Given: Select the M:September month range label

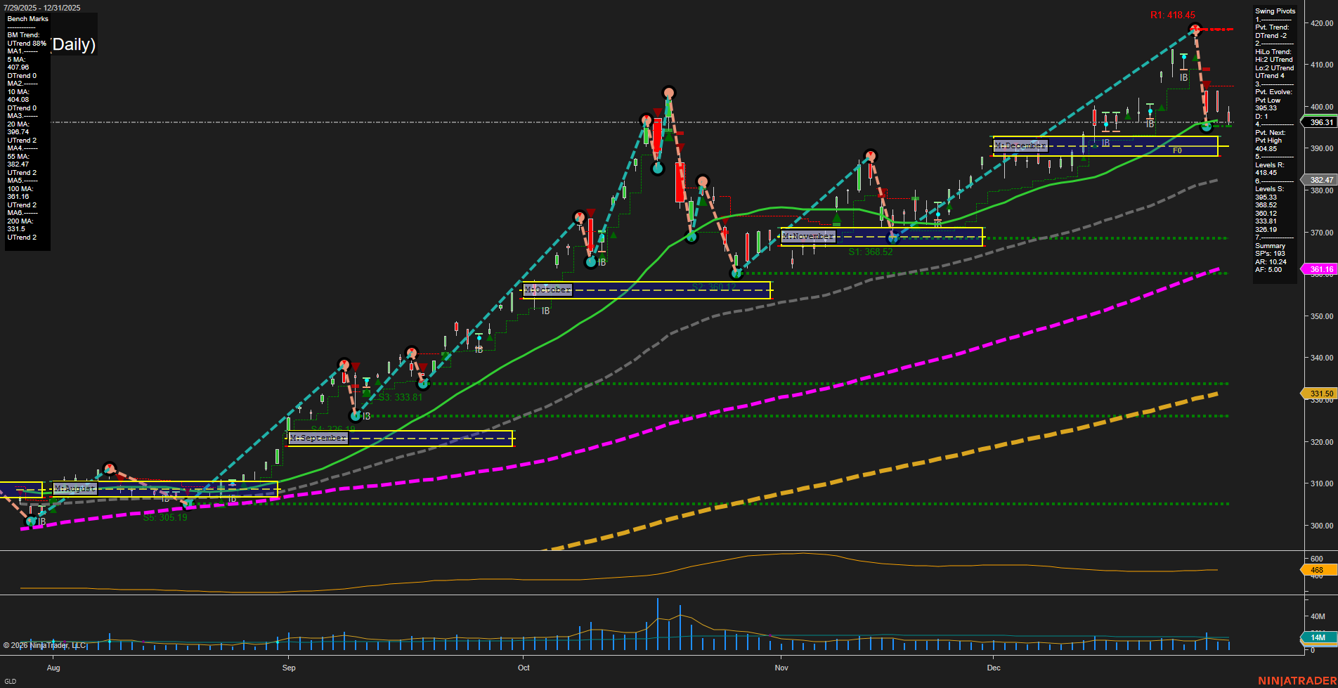Looking at the screenshot, I should pos(318,437).
